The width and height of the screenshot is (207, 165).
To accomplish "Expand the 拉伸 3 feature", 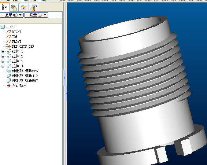I will click(x=3, y=61).
